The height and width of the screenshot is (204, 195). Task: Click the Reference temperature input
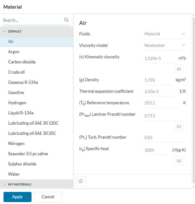(x=161, y=103)
